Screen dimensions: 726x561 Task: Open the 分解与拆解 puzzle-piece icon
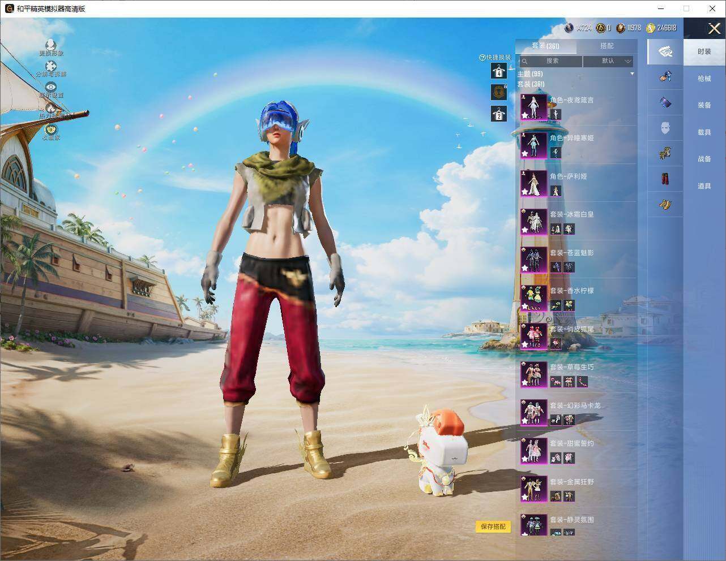point(51,66)
